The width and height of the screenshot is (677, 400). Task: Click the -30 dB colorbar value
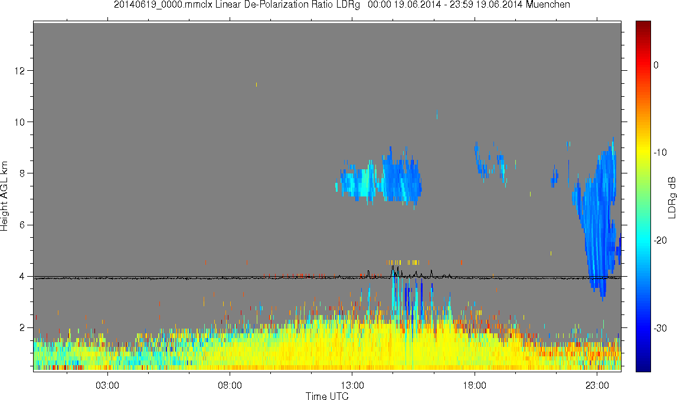tap(660, 329)
